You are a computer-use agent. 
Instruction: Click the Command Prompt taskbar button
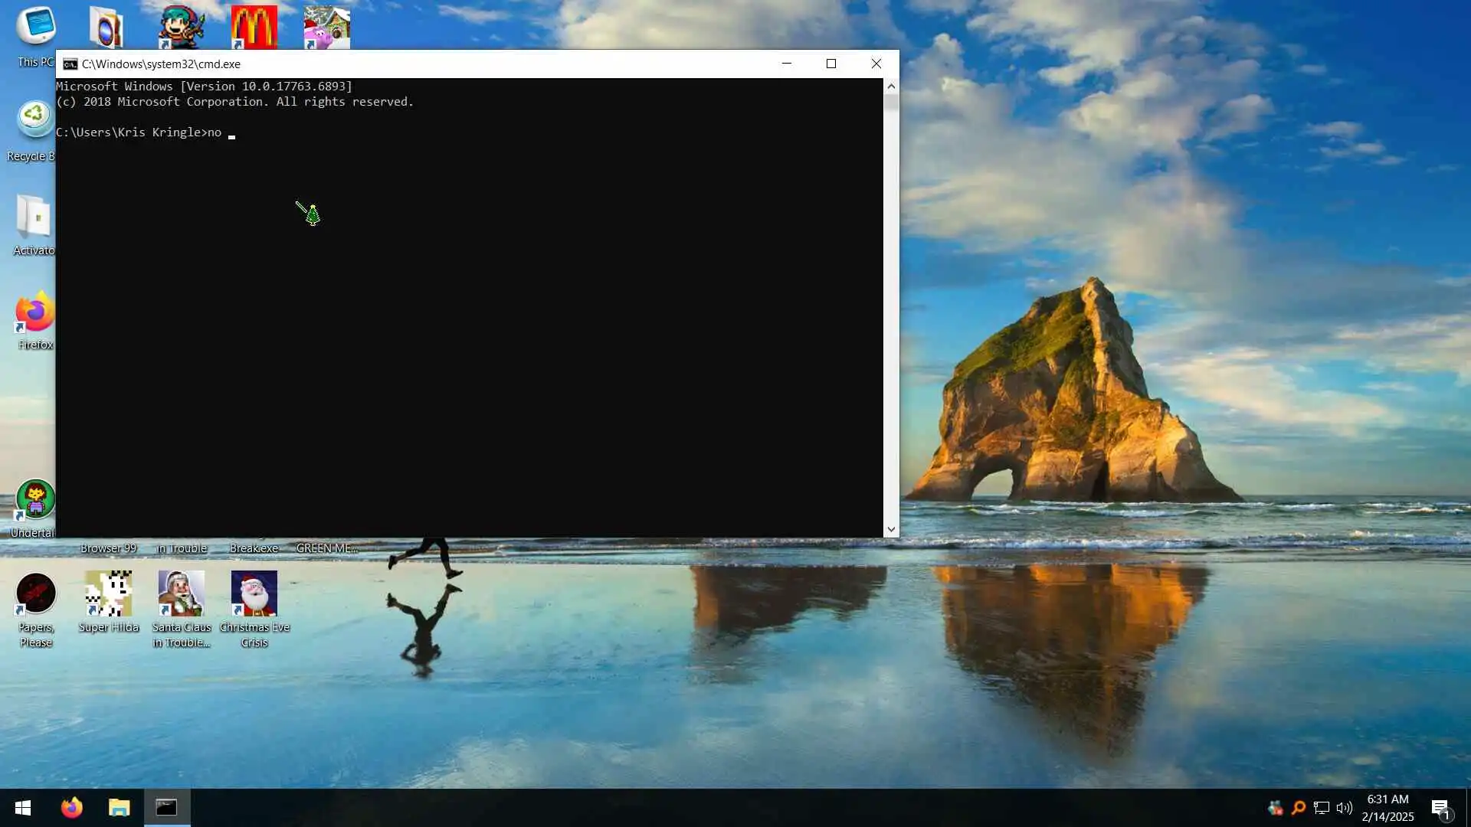167,808
